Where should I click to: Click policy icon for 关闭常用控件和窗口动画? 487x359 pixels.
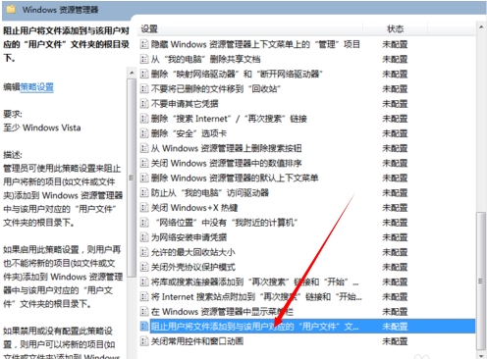(144, 341)
